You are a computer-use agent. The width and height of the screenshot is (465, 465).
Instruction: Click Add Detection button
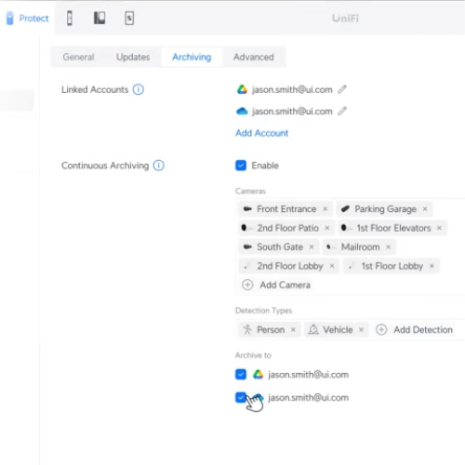click(414, 329)
